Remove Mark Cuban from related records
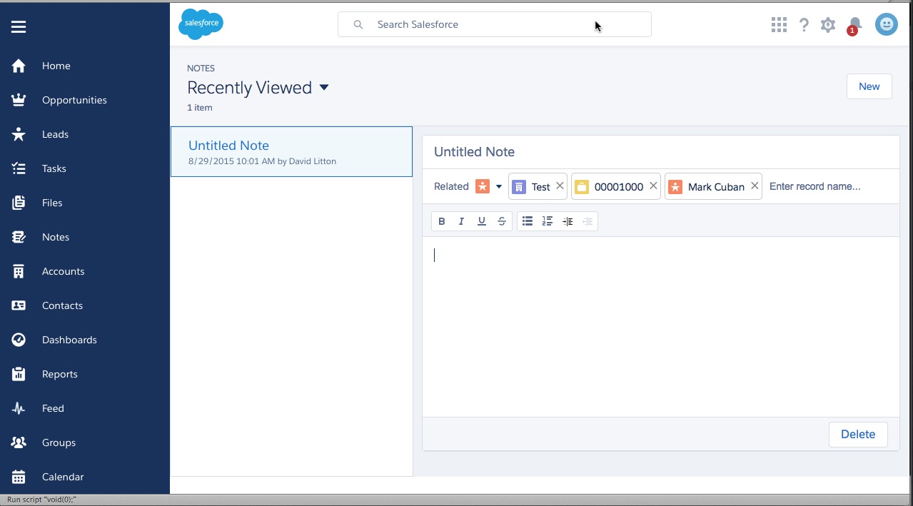Image resolution: width=913 pixels, height=506 pixels. 755,186
